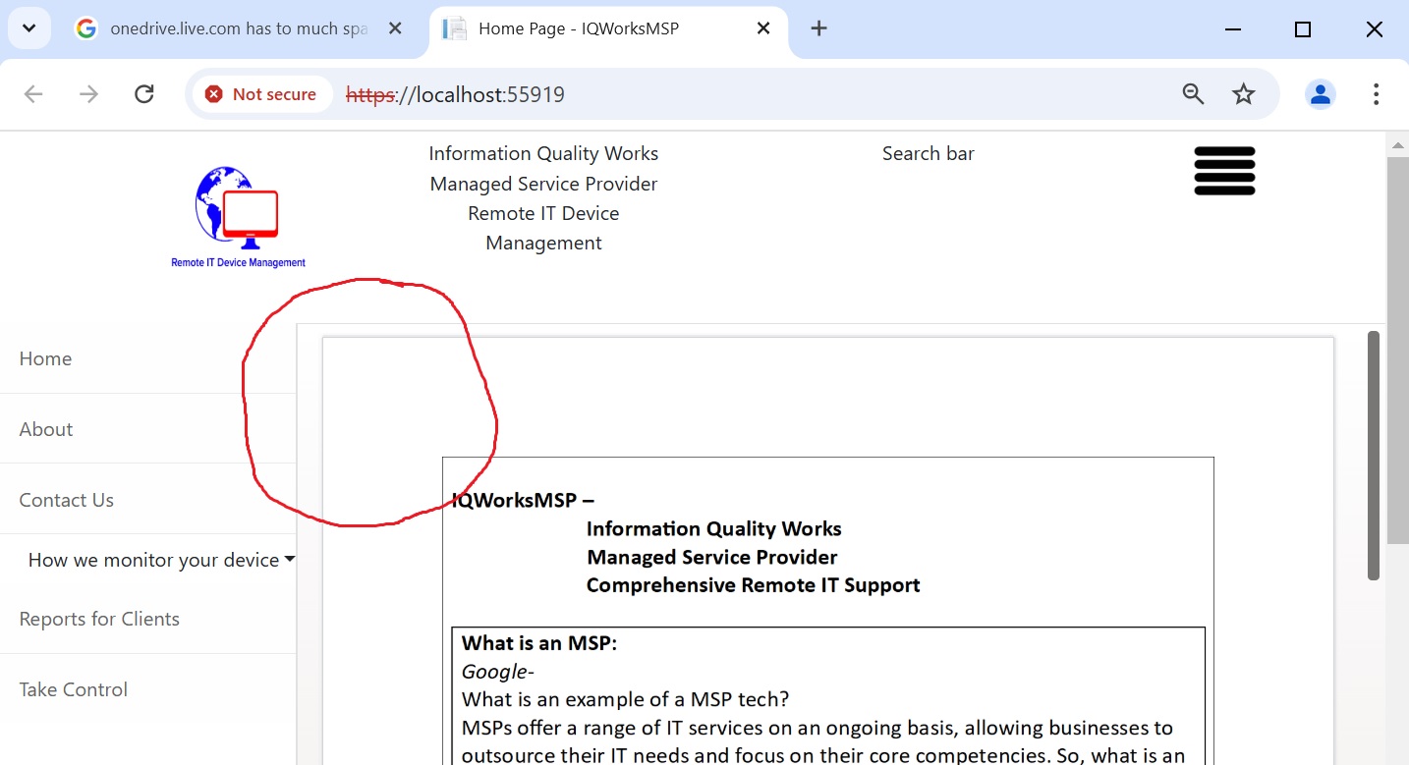Image resolution: width=1409 pixels, height=765 pixels.
Task: Click the Not secure site badge
Action: click(261, 94)
